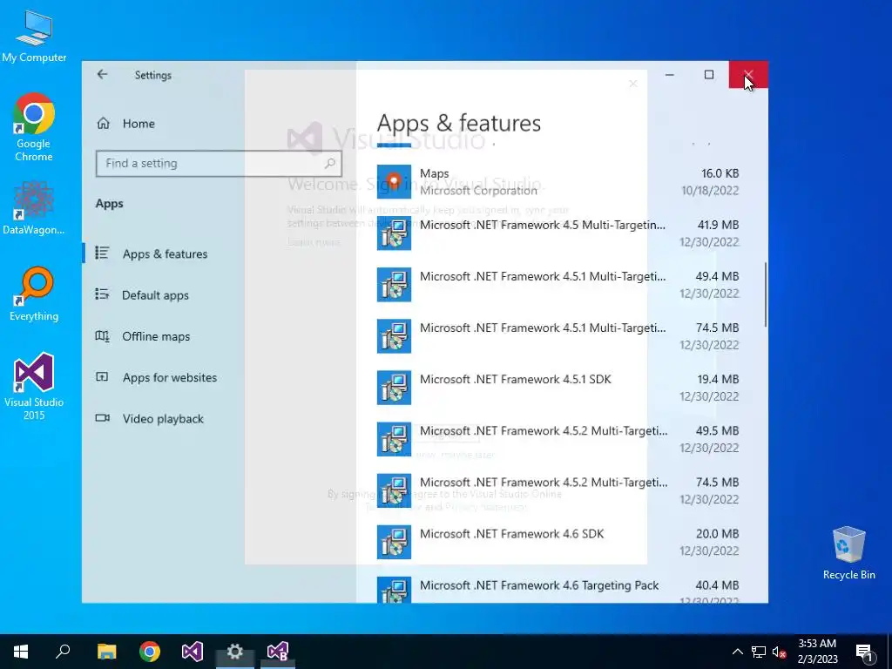Close the Visual Studio sign-in dialog
This screenshot has width=892, height=669.
(x=632, y=84)
